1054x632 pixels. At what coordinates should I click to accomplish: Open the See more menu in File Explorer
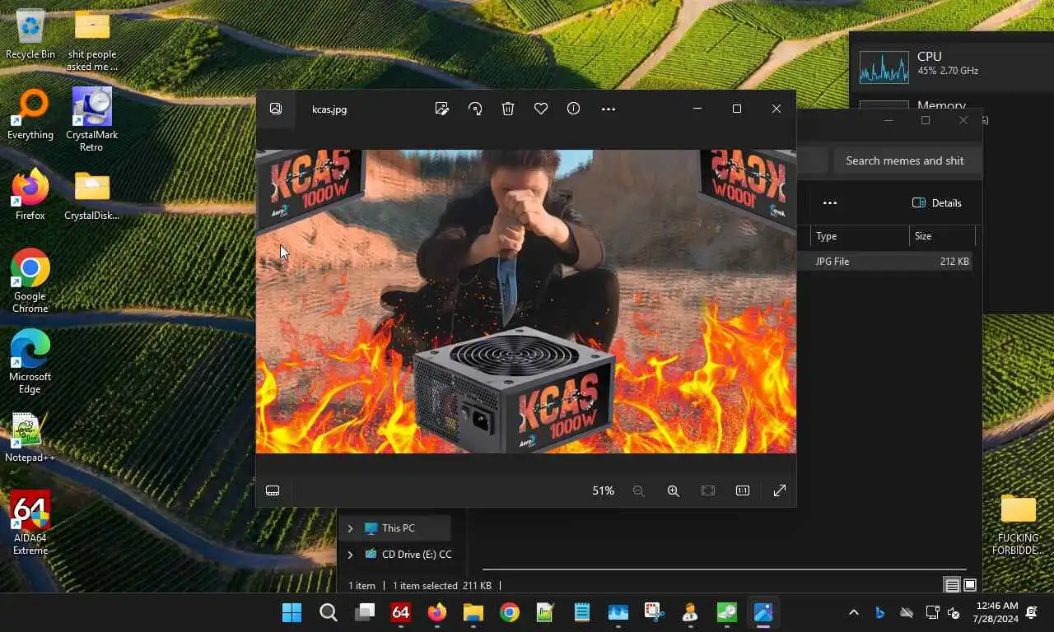[830, 203]
